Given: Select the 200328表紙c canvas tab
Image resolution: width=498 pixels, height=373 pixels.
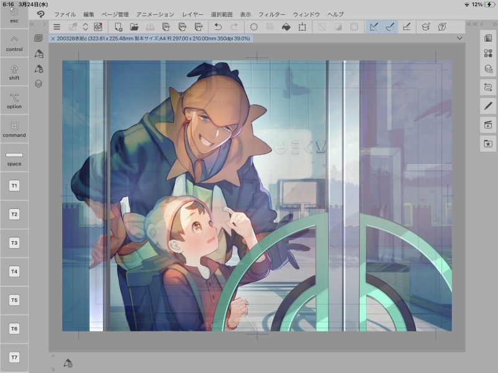Looking at the screenshot, I should pyautogui.click(x=151, y=39).
